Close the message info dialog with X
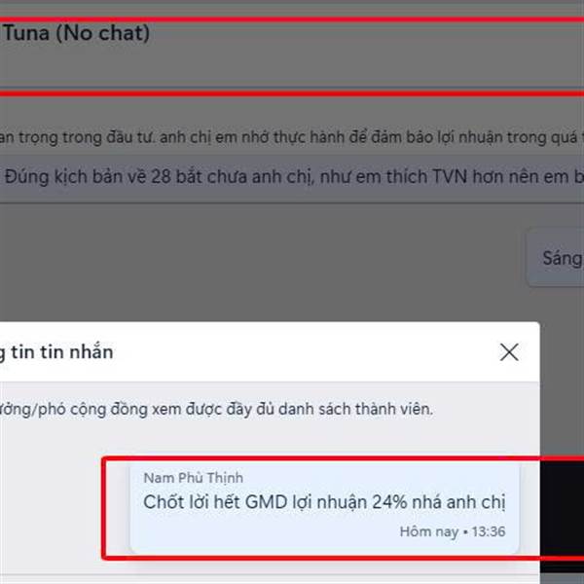The width and height of the screenshot is (584, 584). coord(509,352)
